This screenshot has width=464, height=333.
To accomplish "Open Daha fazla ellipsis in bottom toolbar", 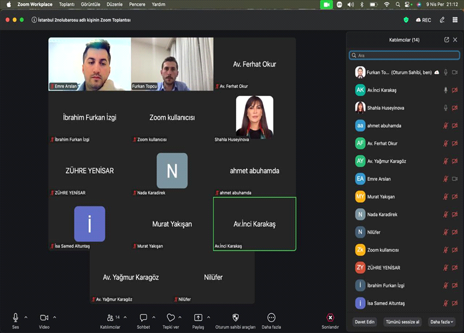I will pyautogui.click(x=271, y=317).
